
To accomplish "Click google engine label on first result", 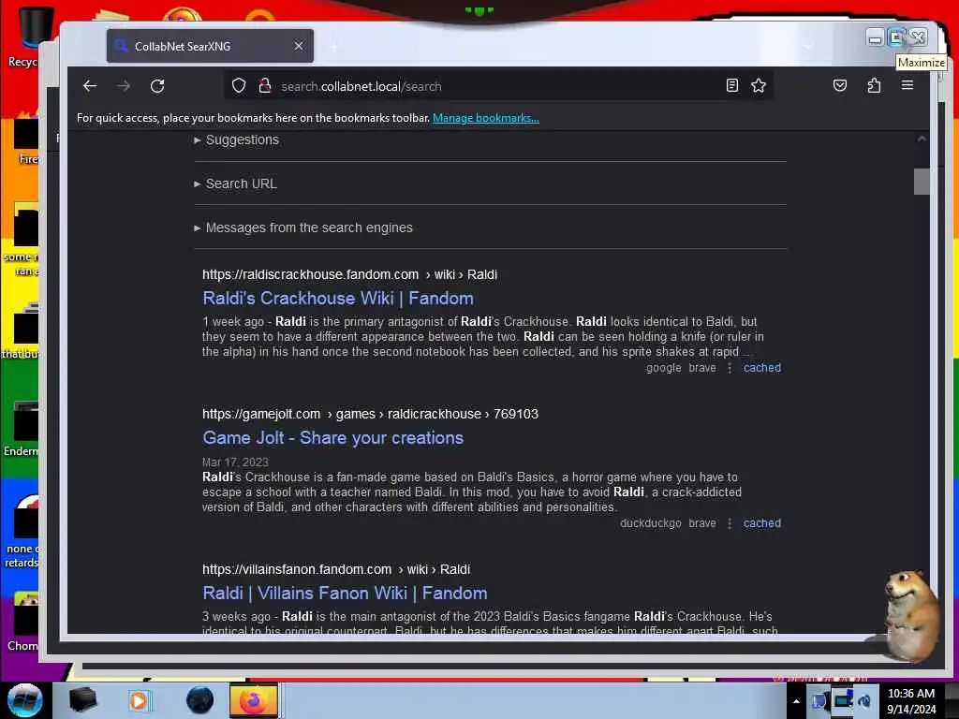I will tap(664, 367).
